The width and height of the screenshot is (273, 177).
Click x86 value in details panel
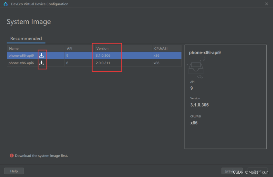194,123
